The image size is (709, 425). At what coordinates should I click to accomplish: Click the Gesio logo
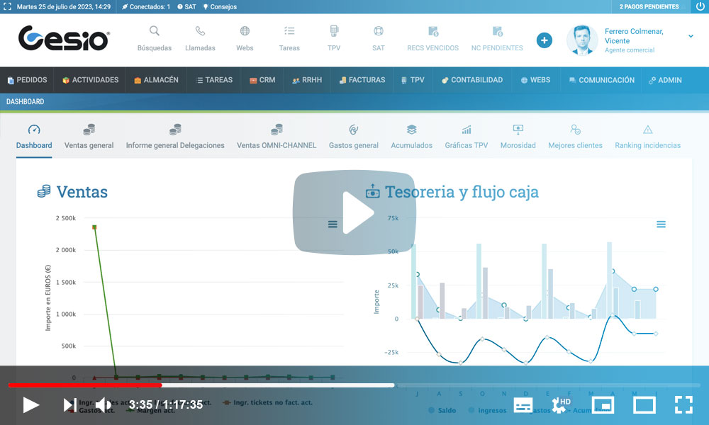(x=64, y=38)
